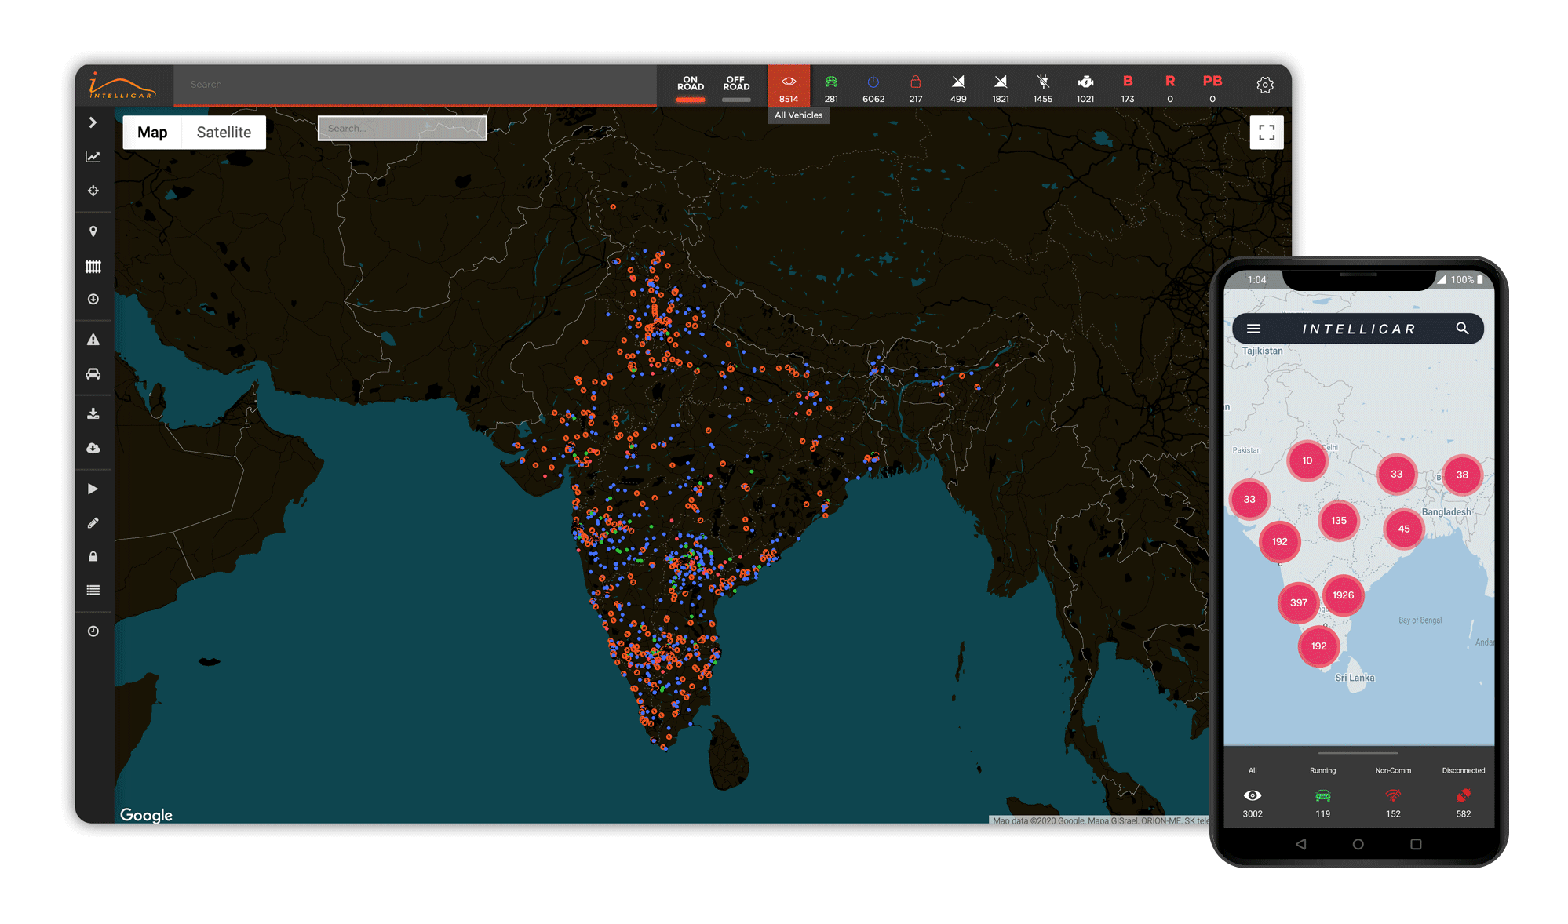Tap the 397 vehicle cluster on phone map
The height and width of the screenshot is (924, 1568).
1299,602
